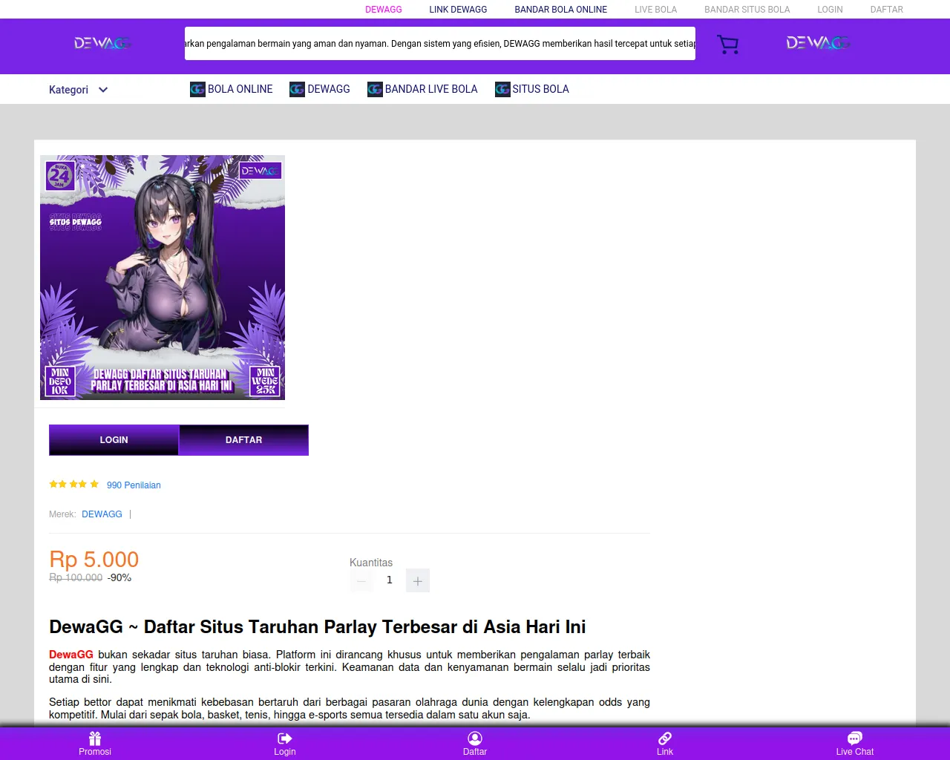Viewport: 950px width, 760px height.
Task: Click the DEWAGG logo at top right
Action: [x=817, y=43]
